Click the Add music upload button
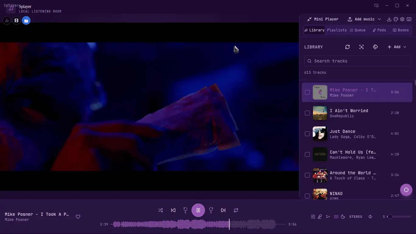Viewport: 416px width, 234px height. pos(361,19)
